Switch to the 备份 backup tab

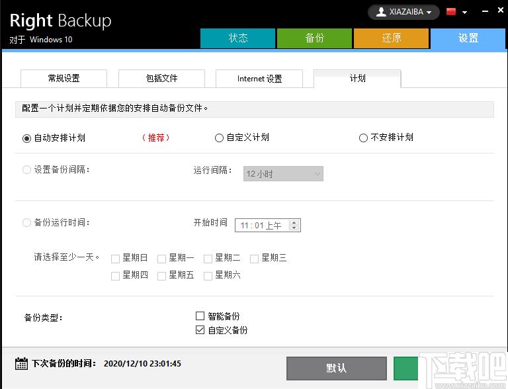(x=314, y=38)
